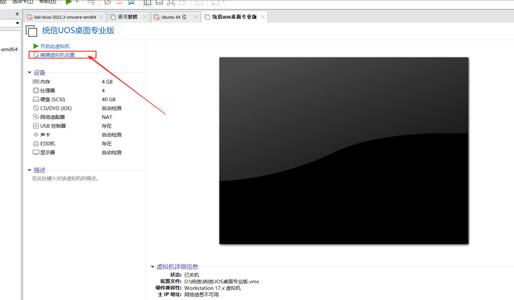Select the 显示器 device label
The image size is (514, 300).
click(48, 153)
